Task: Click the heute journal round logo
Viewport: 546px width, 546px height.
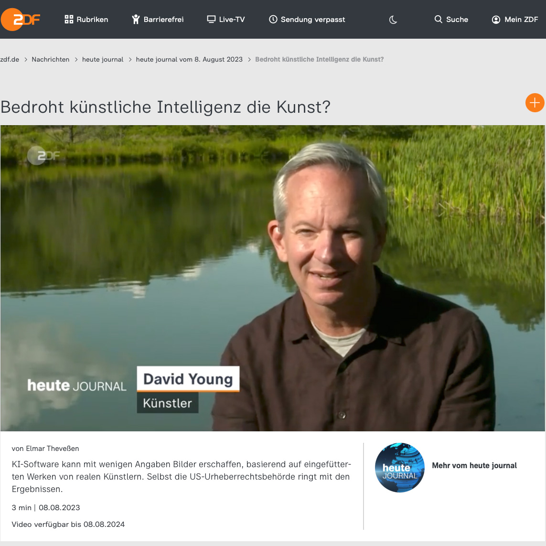Action: (x=400, y=467)
